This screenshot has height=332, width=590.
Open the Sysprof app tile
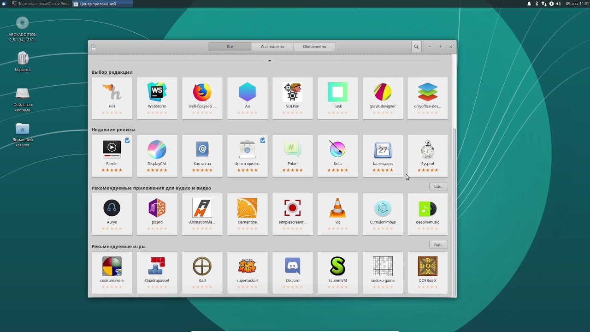pos(428,156)
